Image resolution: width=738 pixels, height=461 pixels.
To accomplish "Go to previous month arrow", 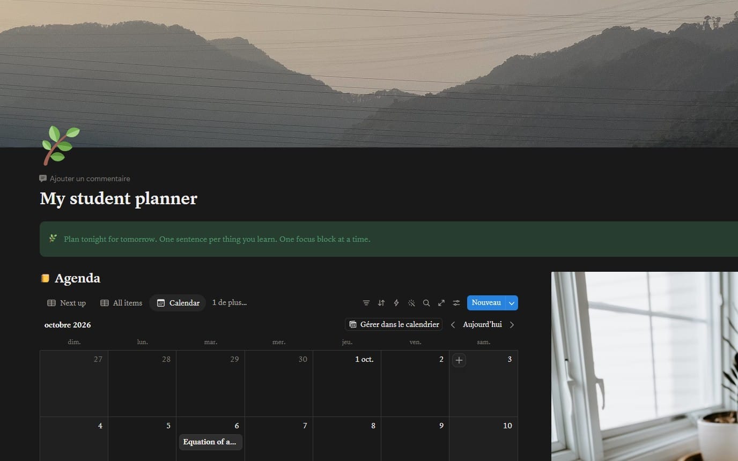I will tap(453, 325).
